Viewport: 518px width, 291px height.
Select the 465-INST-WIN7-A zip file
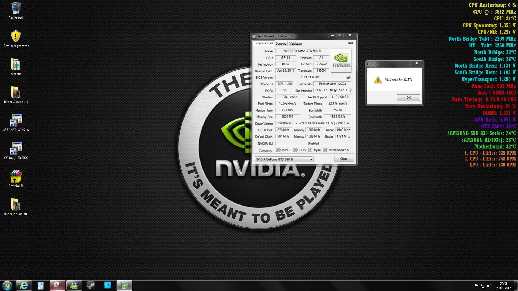coord(16,120)
